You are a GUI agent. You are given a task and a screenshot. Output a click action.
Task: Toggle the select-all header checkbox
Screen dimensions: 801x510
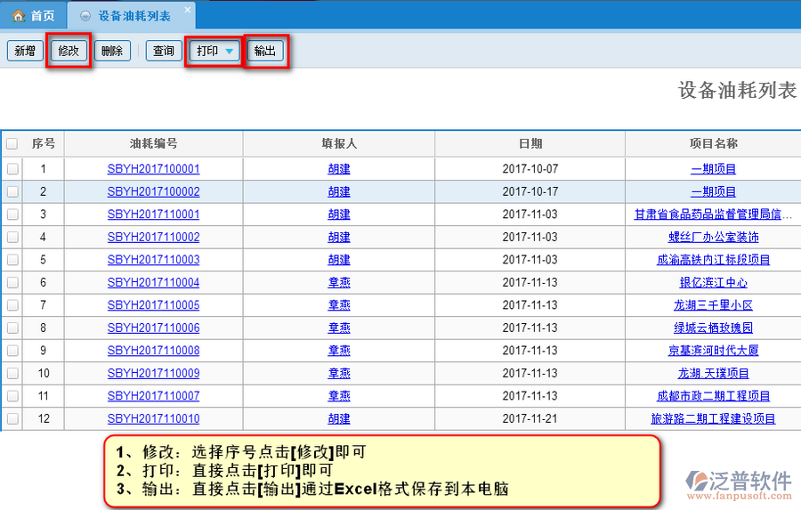pos(12,143)
